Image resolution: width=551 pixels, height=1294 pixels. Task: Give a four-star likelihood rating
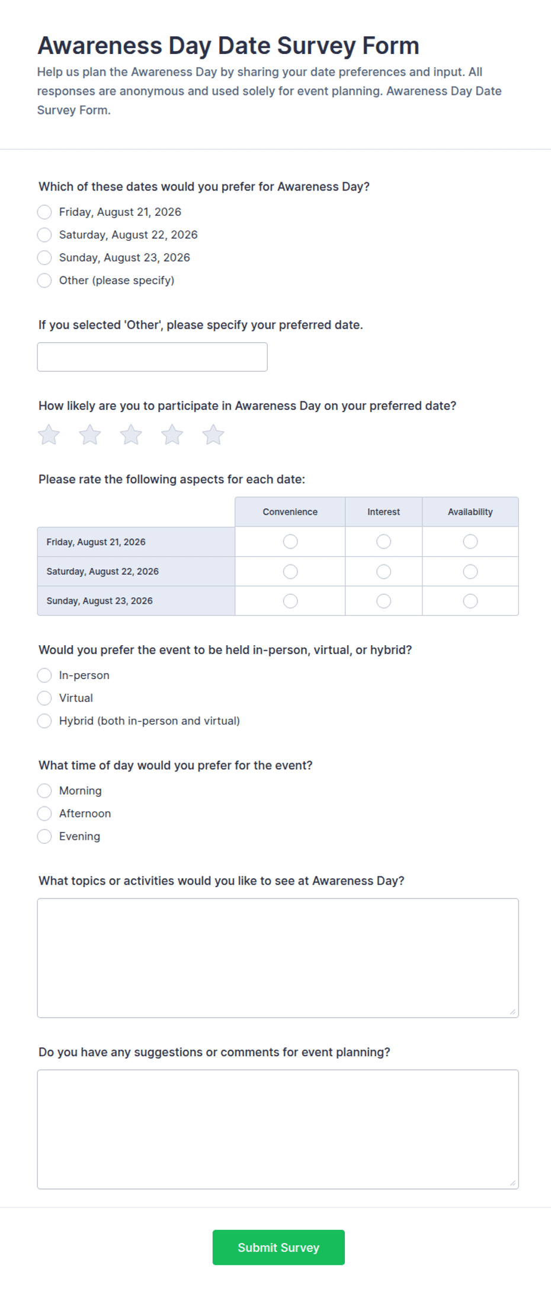coord(172,435)
